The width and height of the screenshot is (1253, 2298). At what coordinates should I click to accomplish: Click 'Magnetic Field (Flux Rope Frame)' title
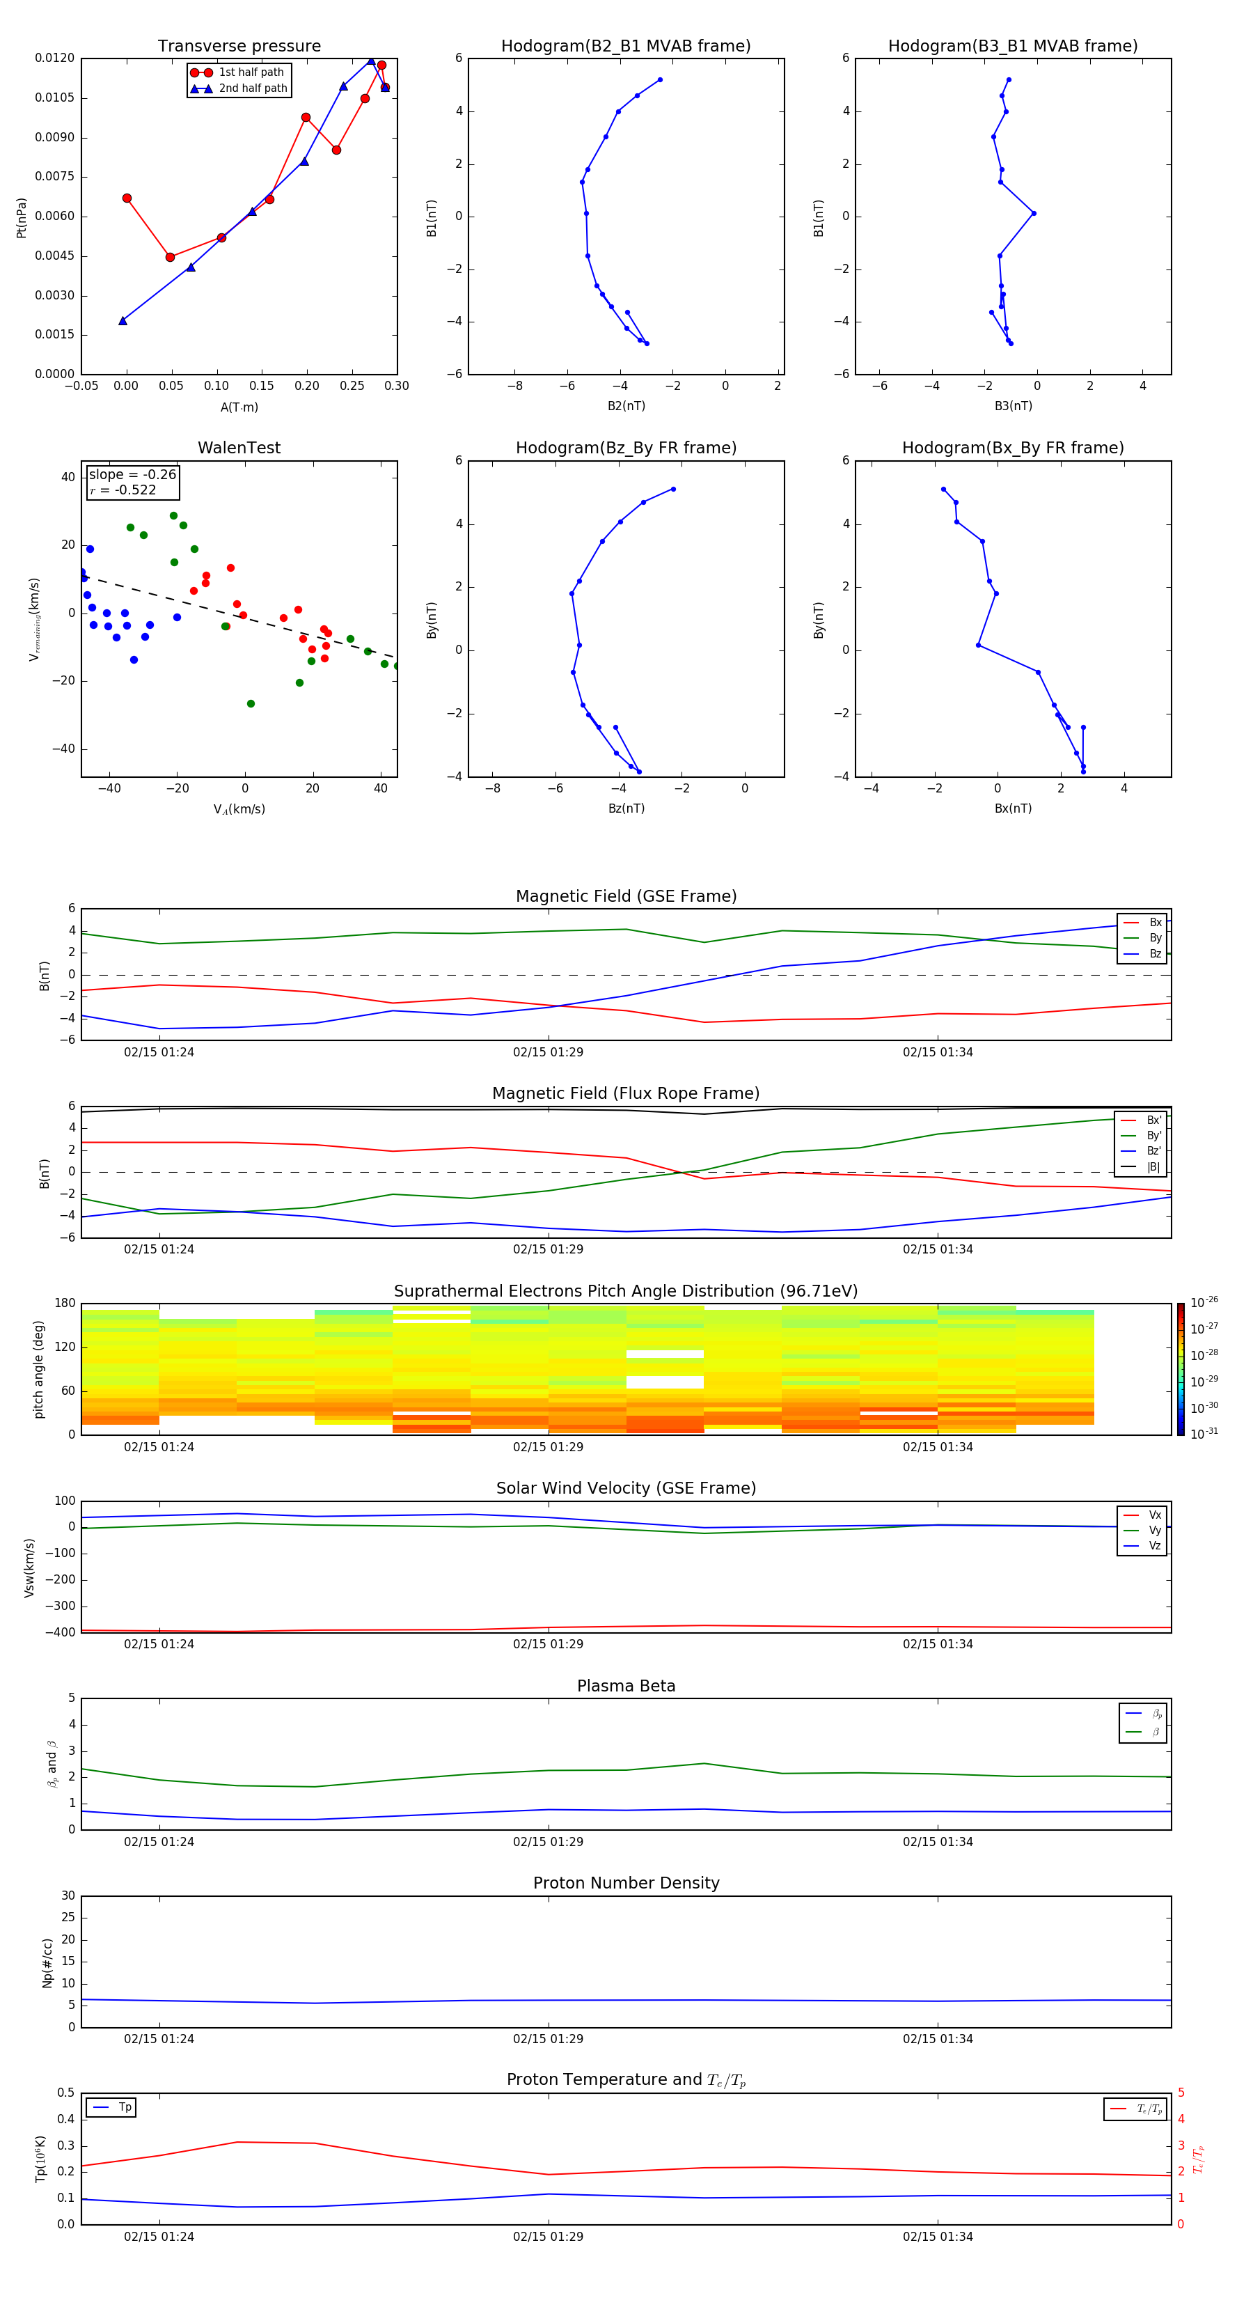point(626,1094)
